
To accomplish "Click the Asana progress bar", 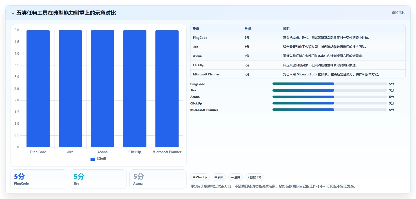I will coord(330,97).
